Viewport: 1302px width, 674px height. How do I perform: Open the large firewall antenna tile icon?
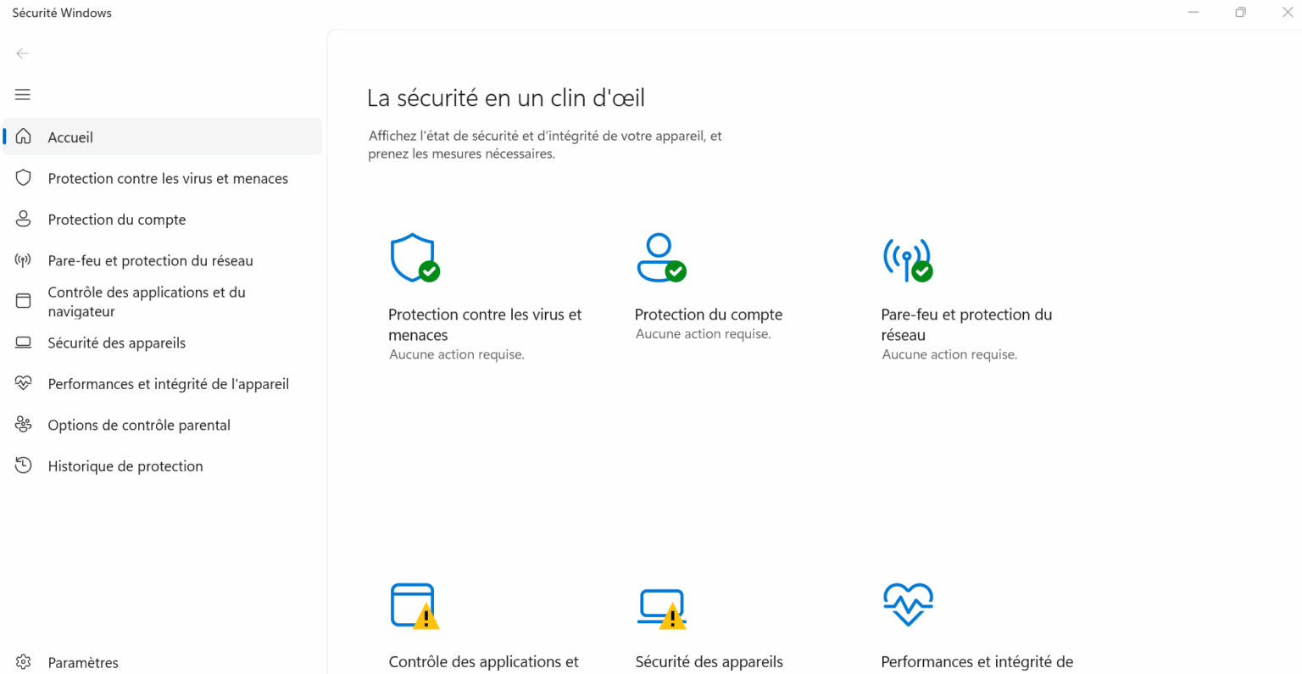[x=908, y=259]
